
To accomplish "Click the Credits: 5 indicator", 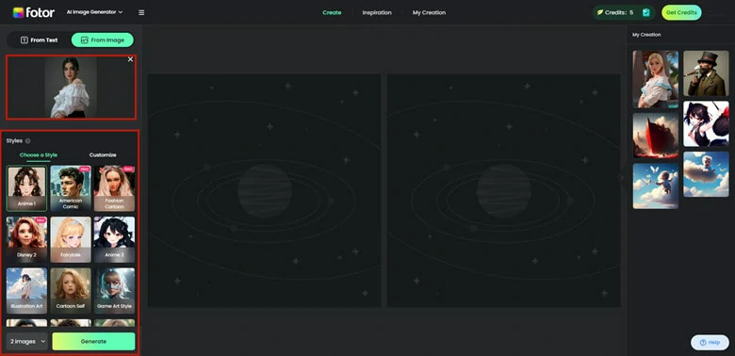I will click(614, 12).
